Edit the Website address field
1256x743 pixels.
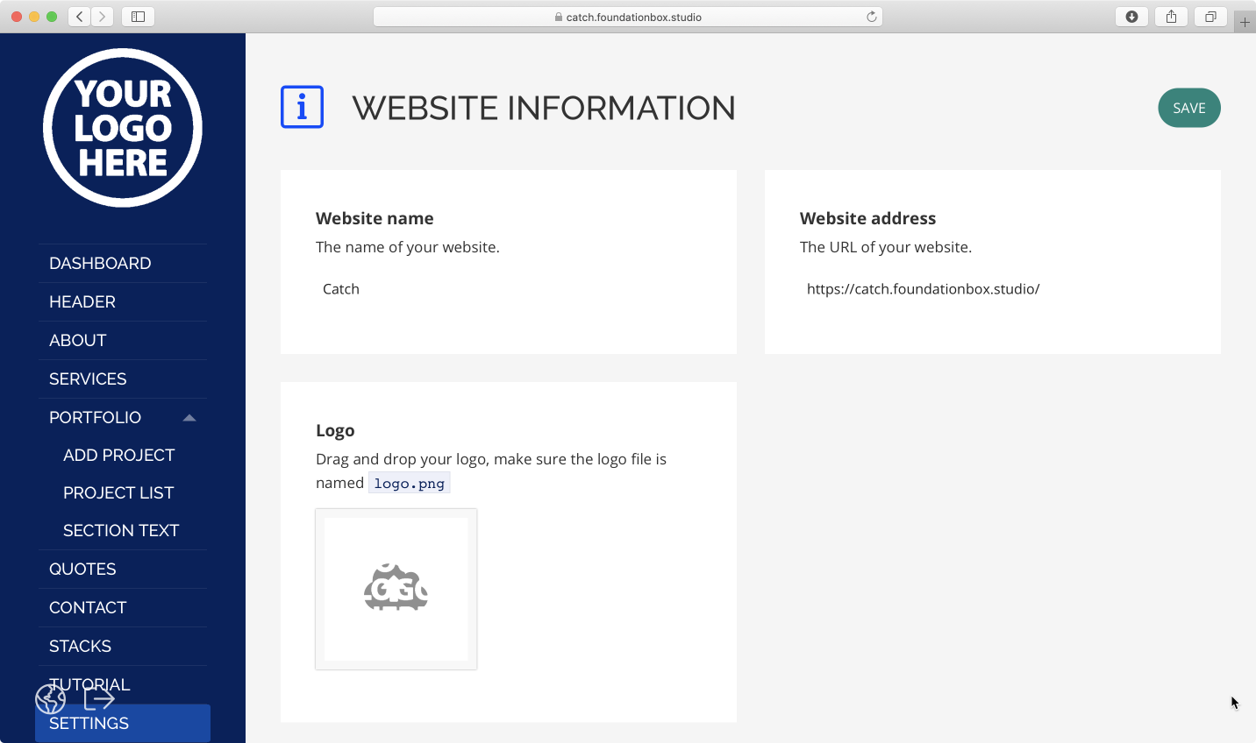[x=991, y=289]
